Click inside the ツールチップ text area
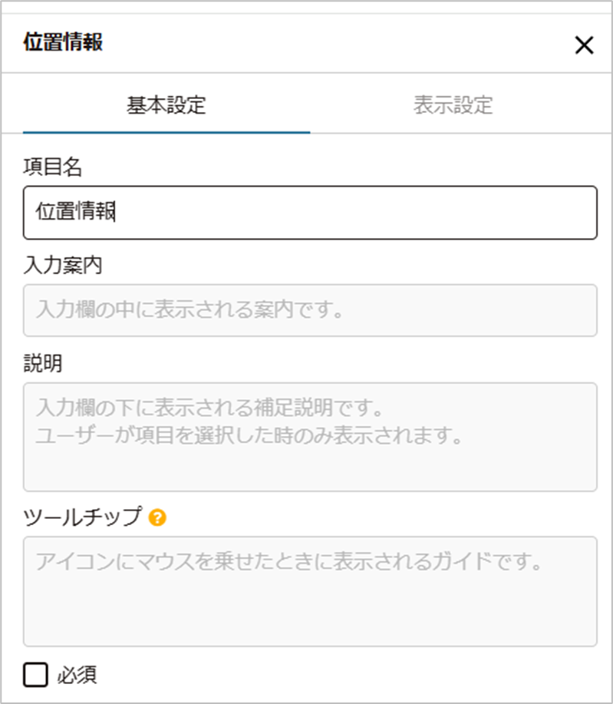This screenshot has height=704, width=613. [x=310, y=591]
